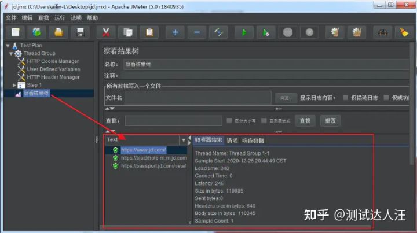Click the Size in bytes: 110985 line
The width and height of the screenshot is (417, 233).
pyautogui.click(x=219, y=191)
